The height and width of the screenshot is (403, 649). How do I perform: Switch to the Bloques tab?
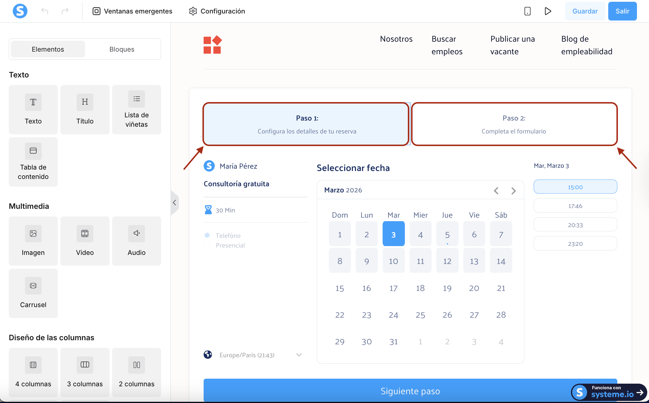point(122,49)
